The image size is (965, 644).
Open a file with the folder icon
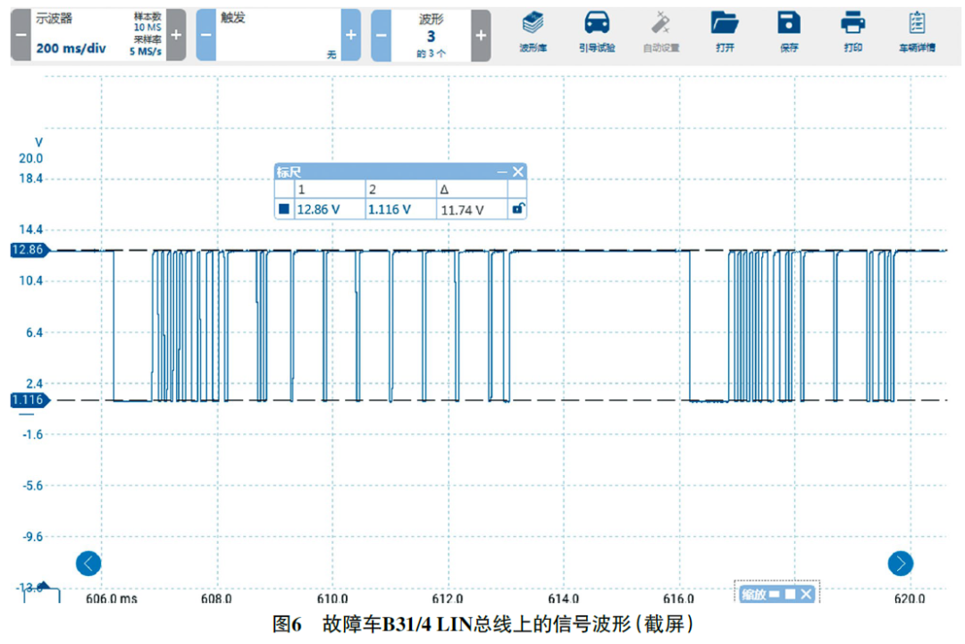click(725, 31)
